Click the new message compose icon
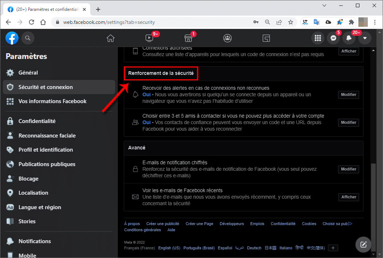 pos(363,244)
